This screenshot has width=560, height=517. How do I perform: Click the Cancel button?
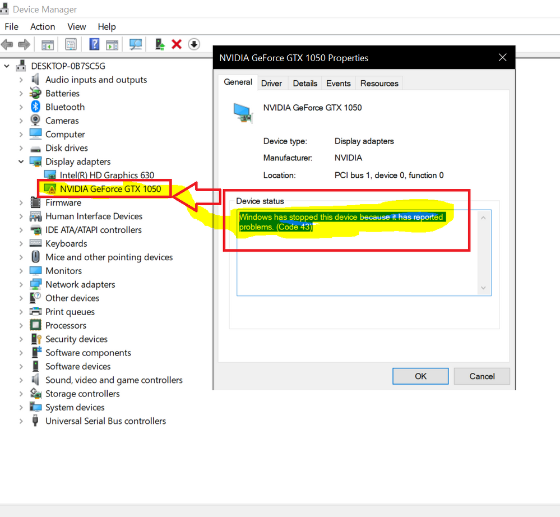click(482, 376)
